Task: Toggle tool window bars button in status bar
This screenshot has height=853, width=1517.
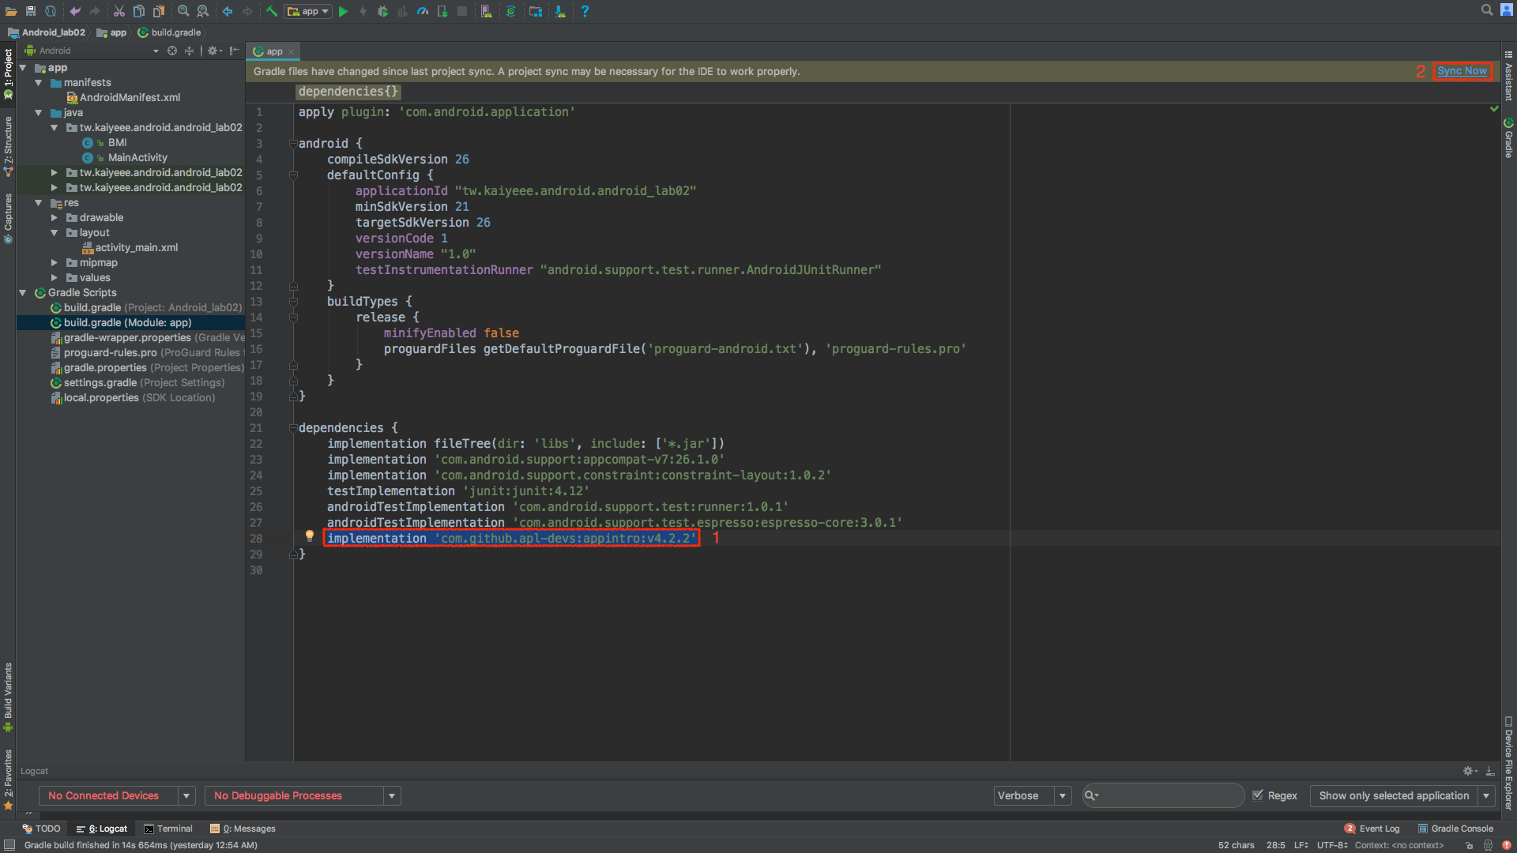Action: [x=9, y=845]
